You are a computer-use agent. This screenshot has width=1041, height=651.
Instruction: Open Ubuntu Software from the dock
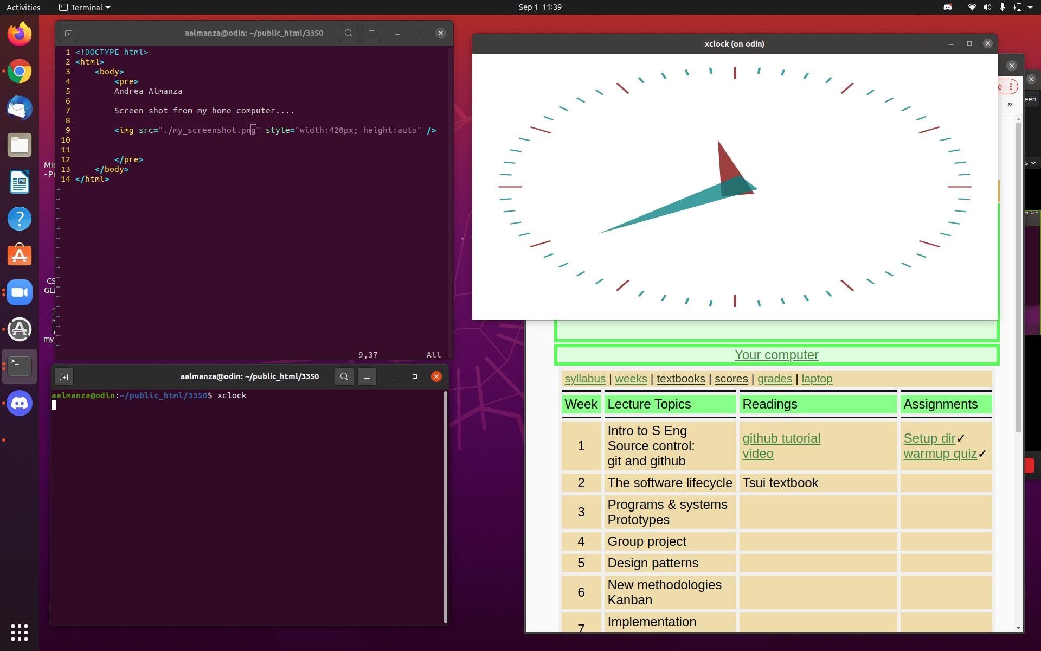point(20,256)
